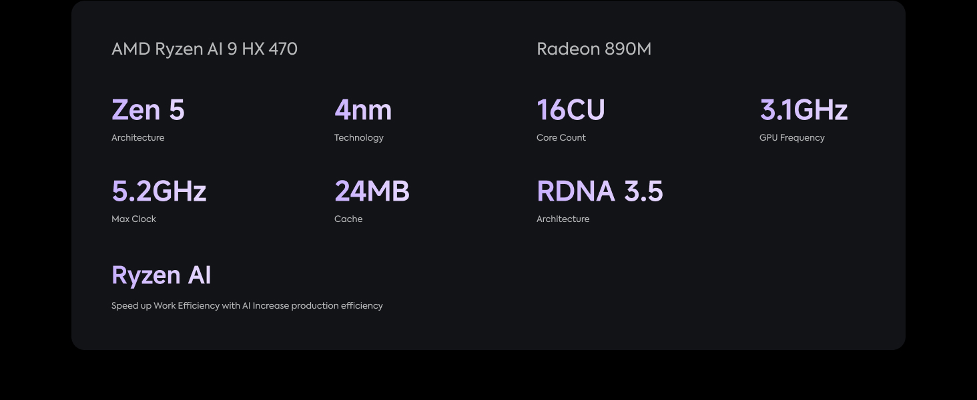Image resolution: width=977 pixels, height=400 pixels.
Task: Click the Core Count label
Action: point(561,138)
